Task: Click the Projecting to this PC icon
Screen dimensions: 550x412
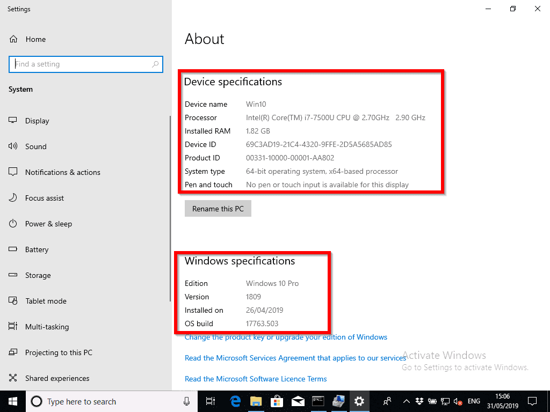Action: (13, 352)
